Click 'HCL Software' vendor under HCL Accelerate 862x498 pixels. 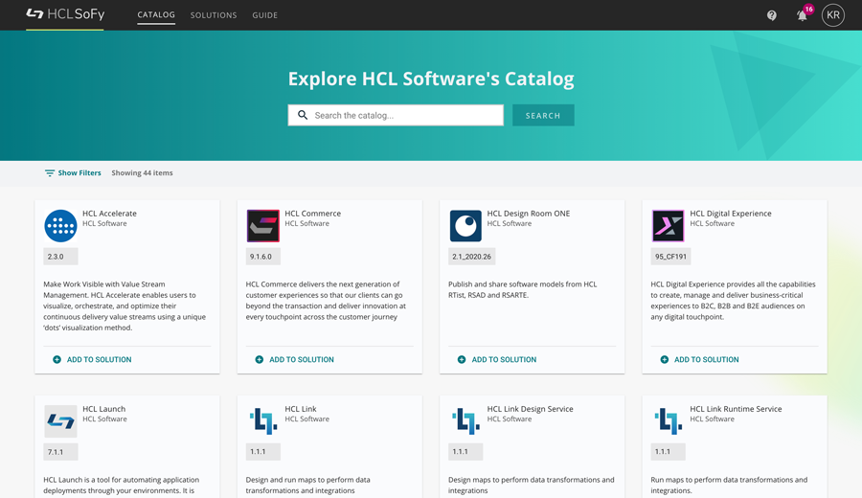click(x=104, y=224)
